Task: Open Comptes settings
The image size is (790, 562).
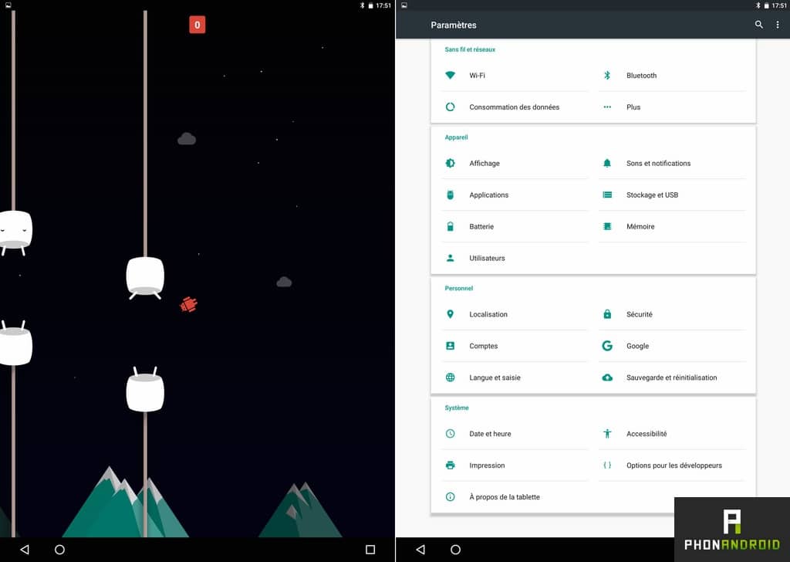Action: tap(515, 346)
